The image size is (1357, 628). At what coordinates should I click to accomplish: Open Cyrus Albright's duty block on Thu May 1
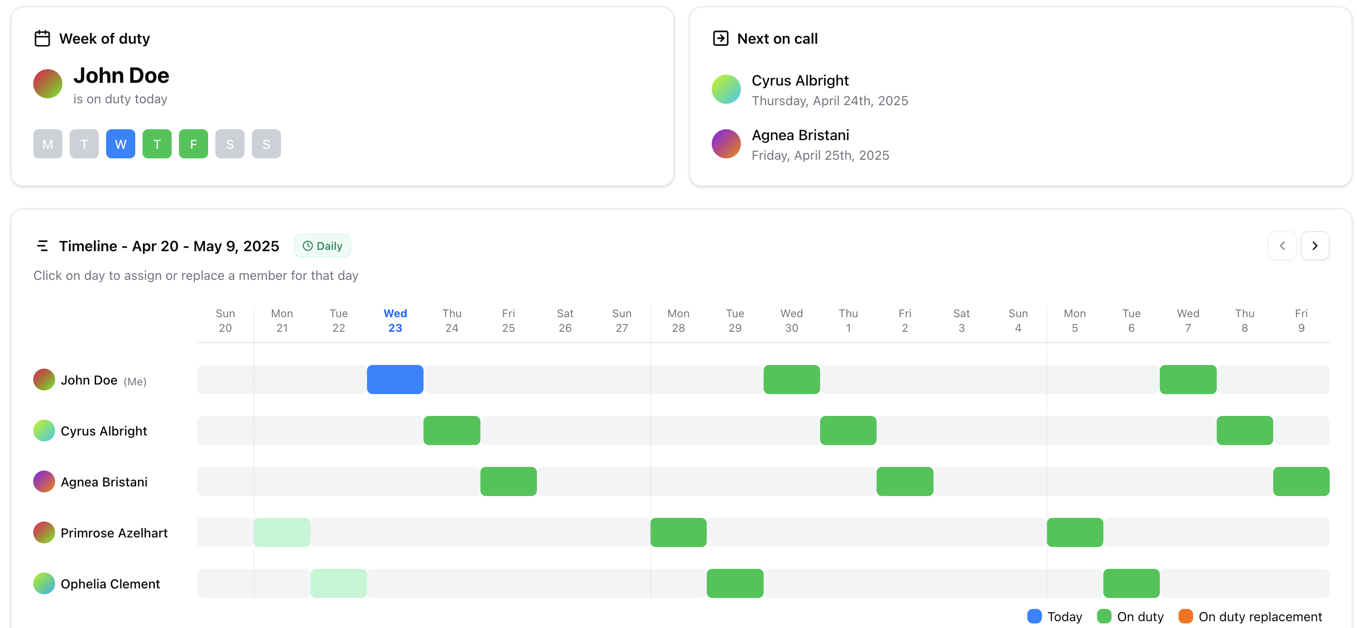[848, 430]
